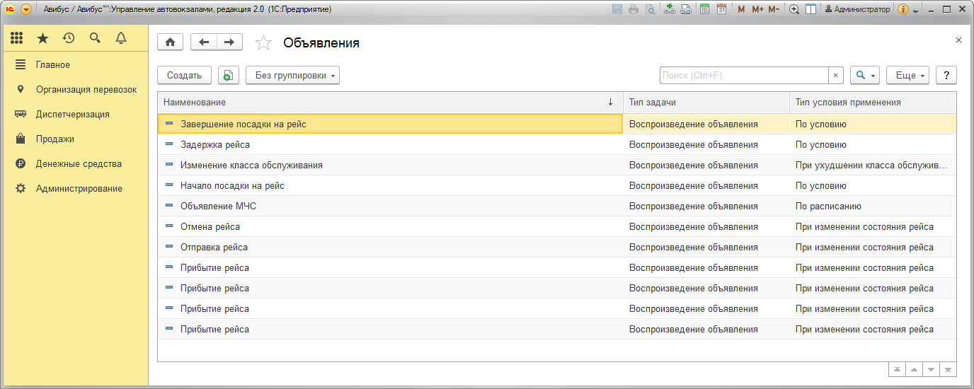The image size is (974, 389).
Task: Click the Поиск search input field
Action: click(x=743, y=76)
